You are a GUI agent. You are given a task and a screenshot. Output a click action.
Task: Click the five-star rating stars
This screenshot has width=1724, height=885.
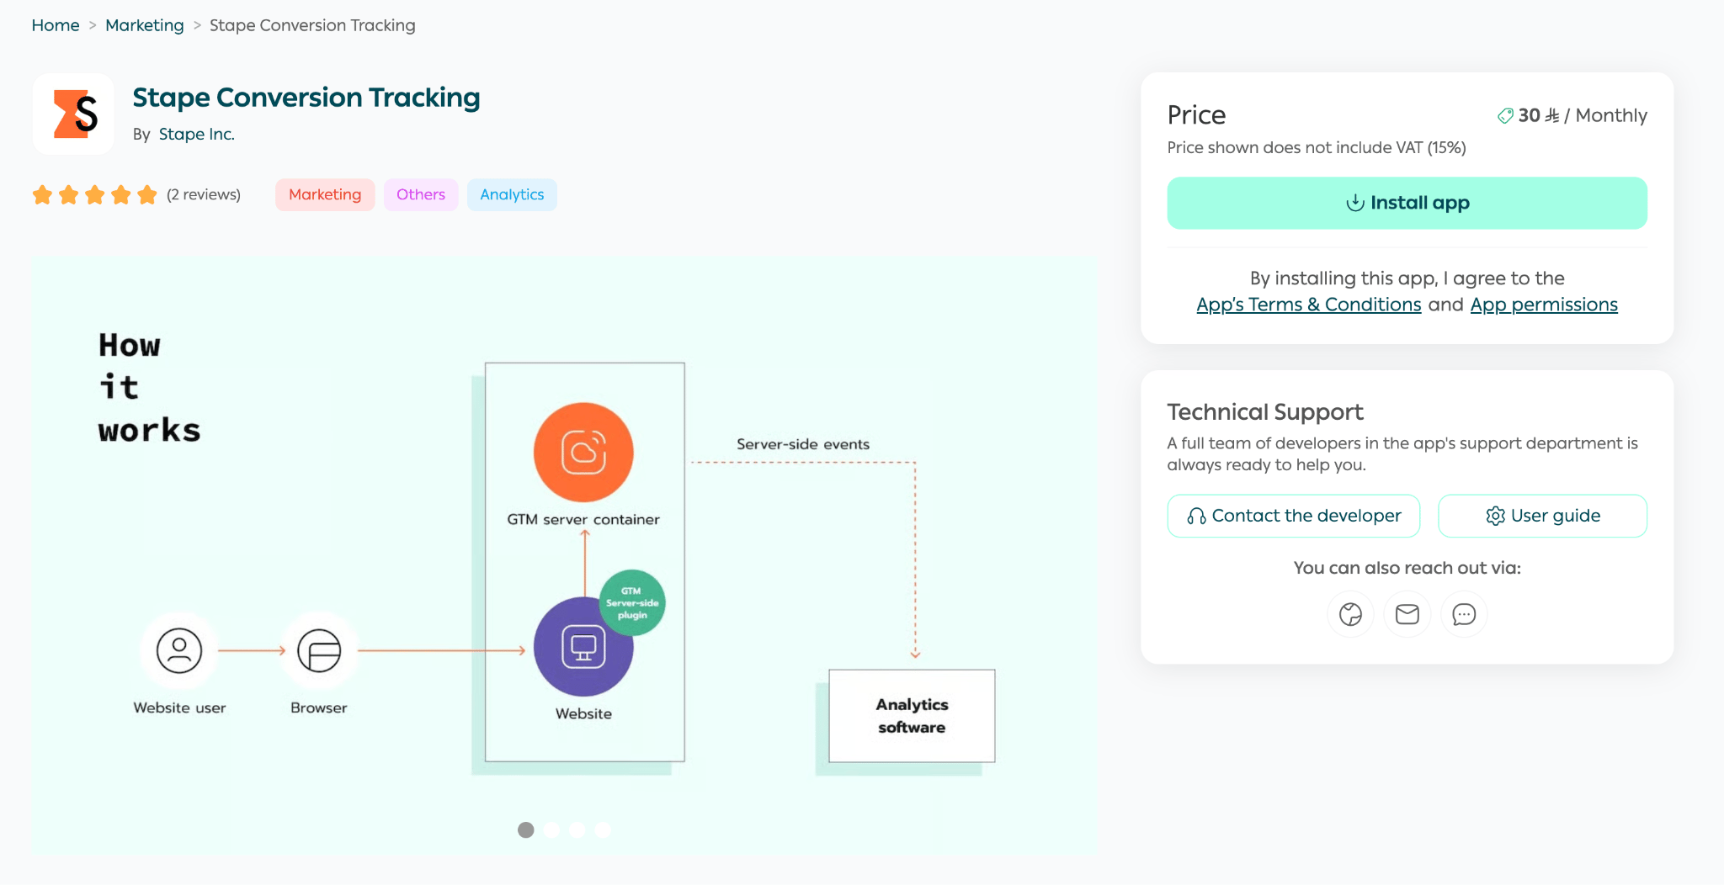94,195
